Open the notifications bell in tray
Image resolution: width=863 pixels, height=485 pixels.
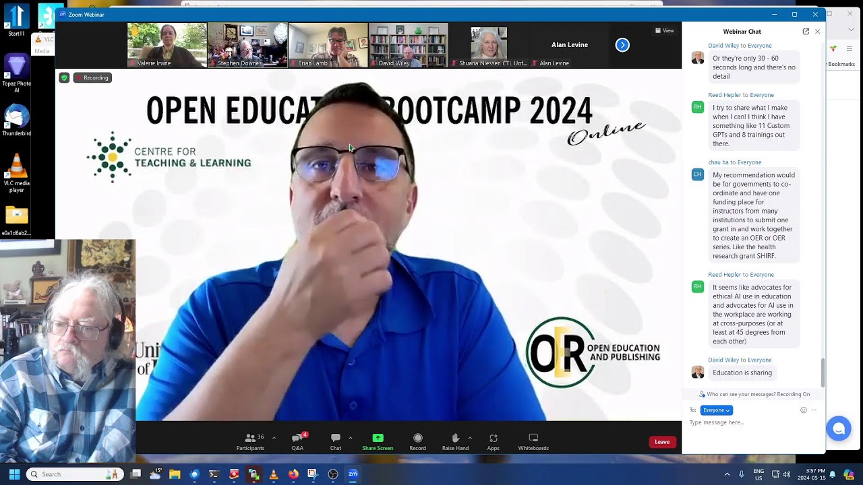[832, 474]
